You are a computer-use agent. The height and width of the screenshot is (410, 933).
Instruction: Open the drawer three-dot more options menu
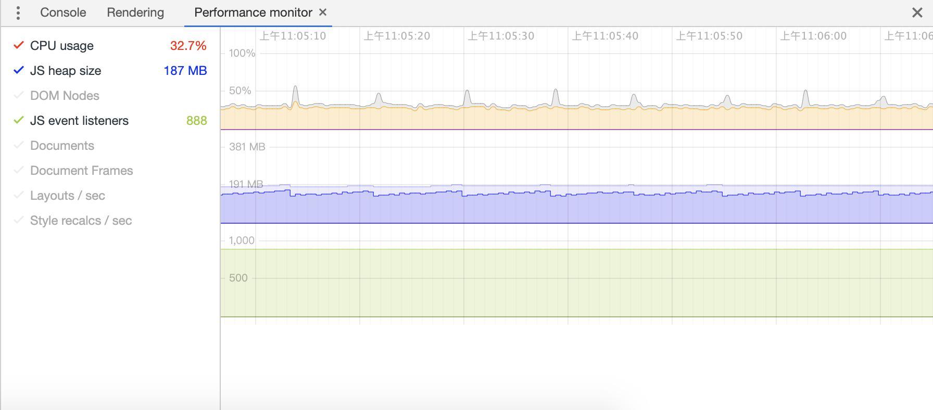point(18,12)
